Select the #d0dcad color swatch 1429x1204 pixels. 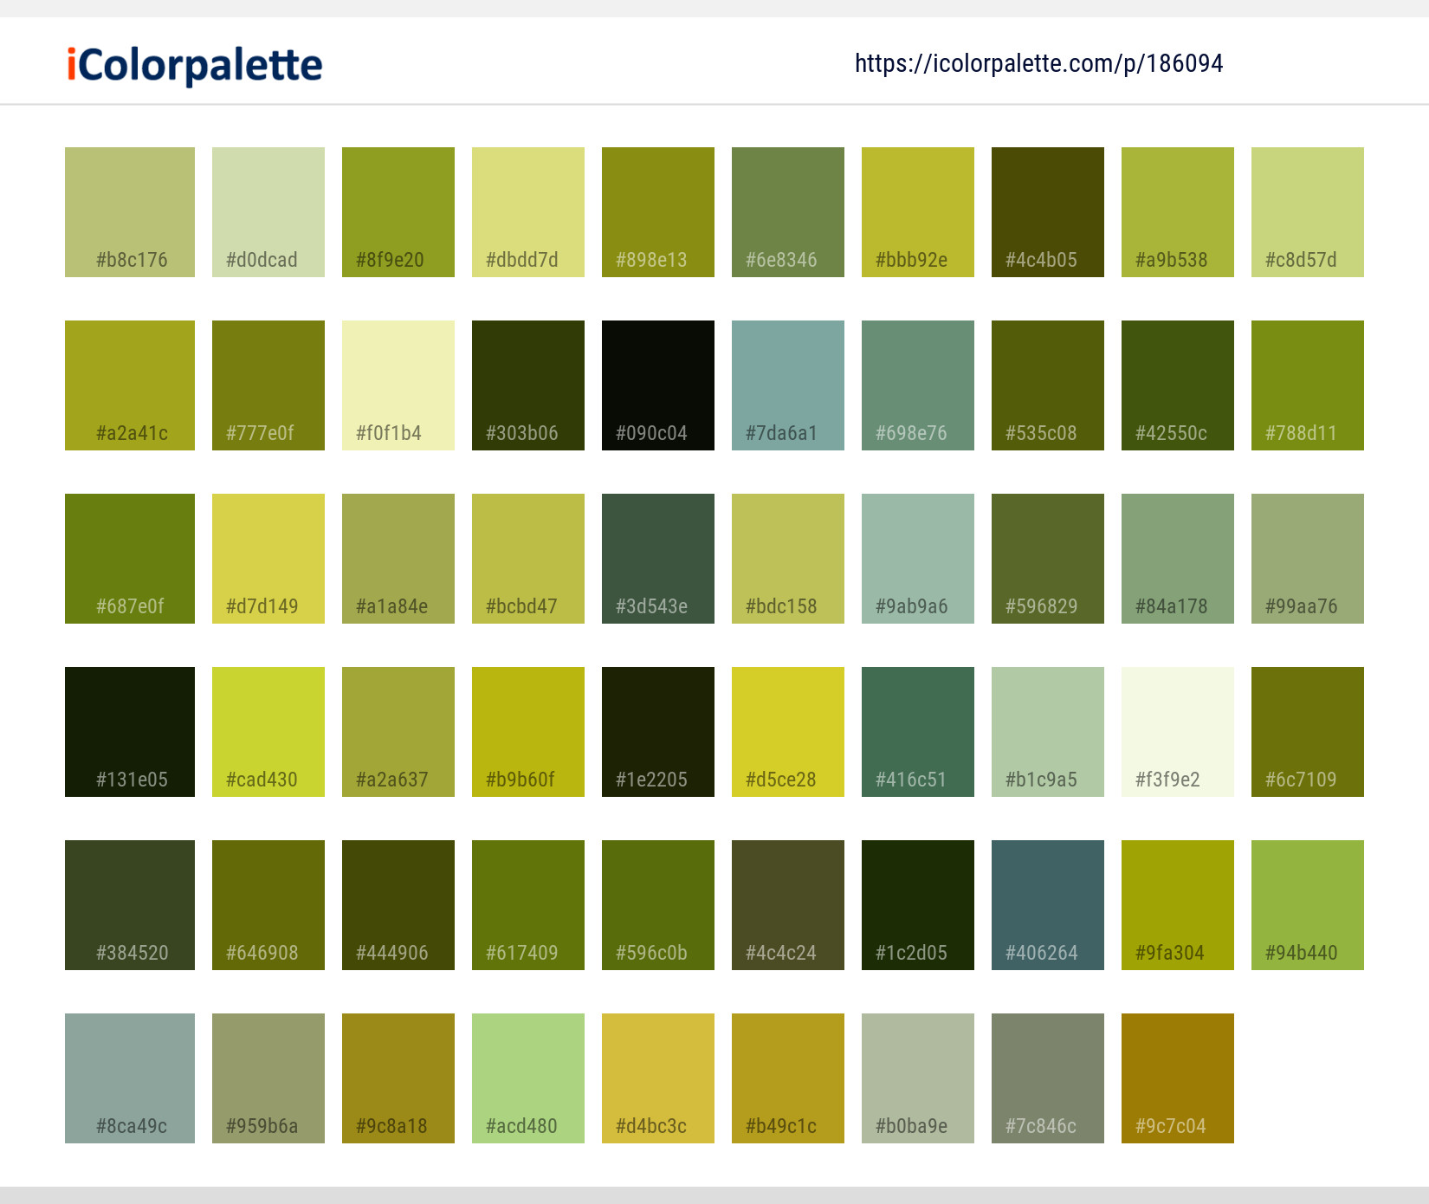[268, 212]
